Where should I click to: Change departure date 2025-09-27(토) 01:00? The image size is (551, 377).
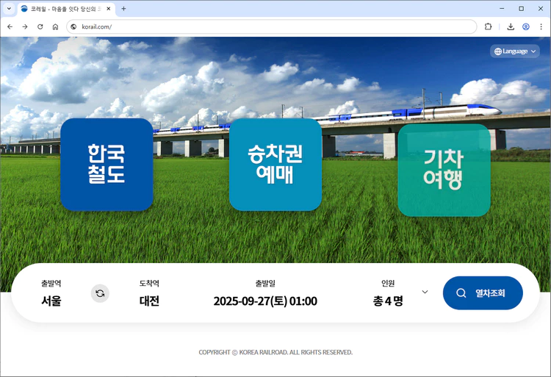coord(265,301)
